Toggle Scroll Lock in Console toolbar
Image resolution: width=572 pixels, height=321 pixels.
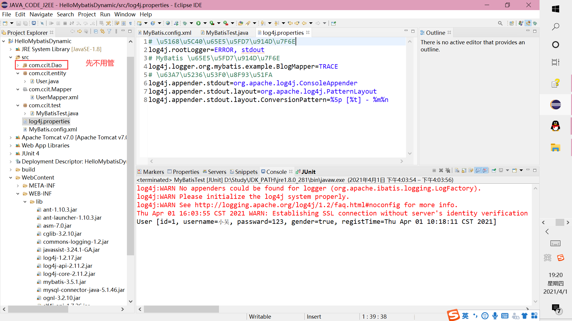click(464, 170)
